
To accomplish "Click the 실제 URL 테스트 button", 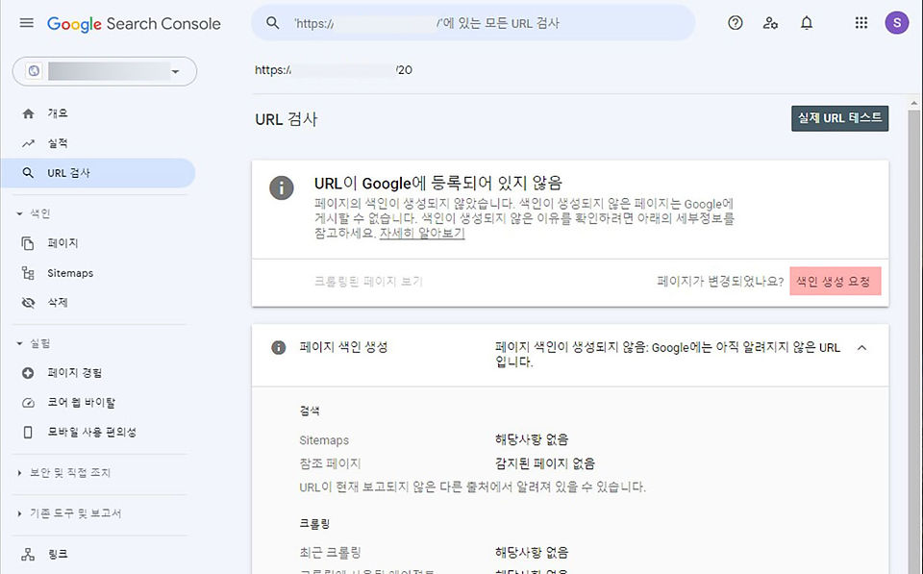I will pyautogui.click(x=839, y=118).
